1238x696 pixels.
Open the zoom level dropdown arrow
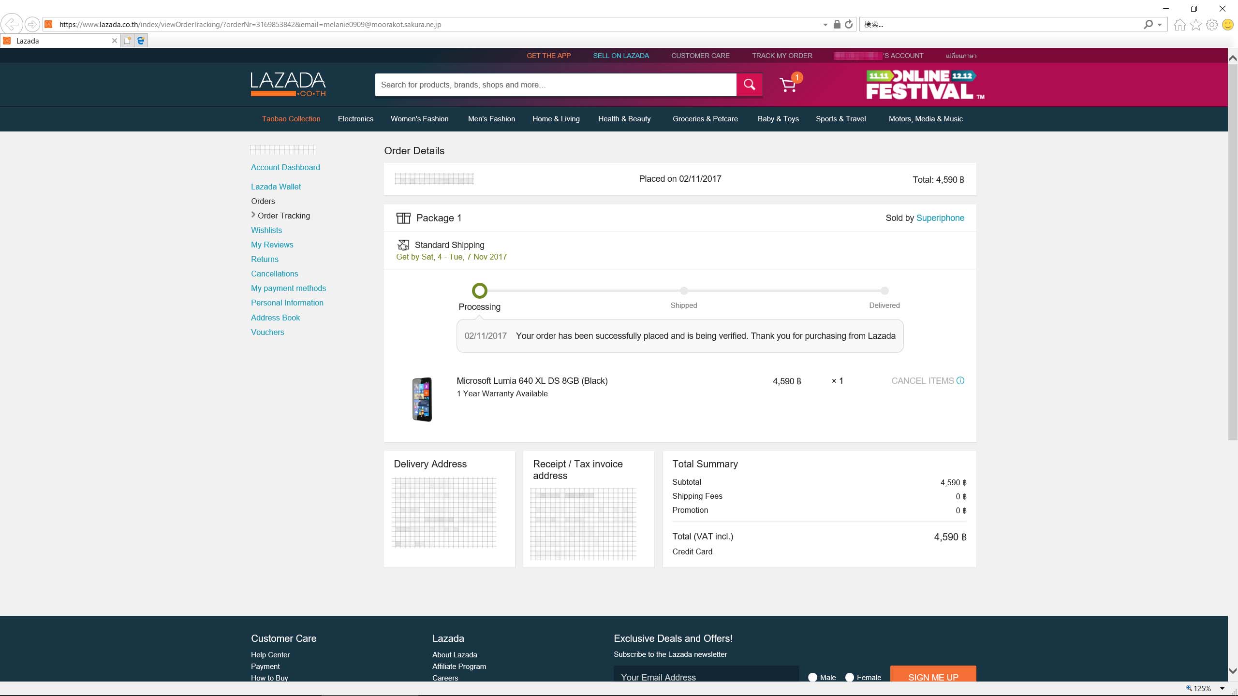pyautogui.click(x=1222, y=688)
